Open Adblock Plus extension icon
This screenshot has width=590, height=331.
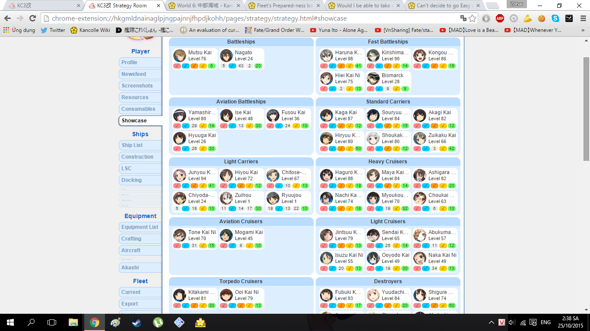pyautogui.click(x=500, y=19)
